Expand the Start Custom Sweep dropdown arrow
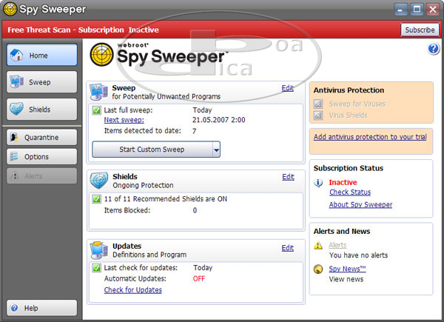The width and height of the screenshot is (444, 322). (x=215, y=150)
